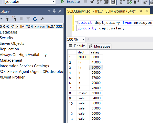Click the salary cell 90000
This screenshot has height=123, width=153.
coord(96,119)
